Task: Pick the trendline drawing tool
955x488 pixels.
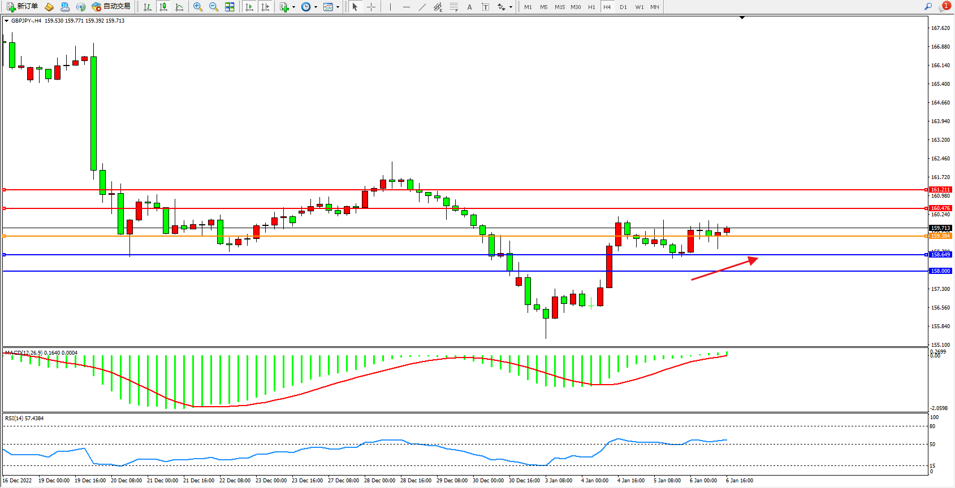Action: click(422, 7)
